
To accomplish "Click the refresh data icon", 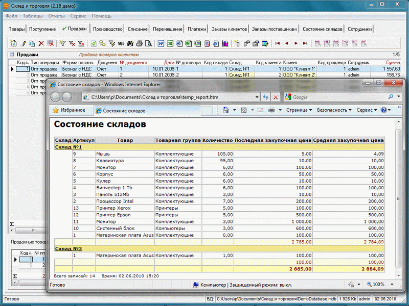I will [x=94, y=44].
